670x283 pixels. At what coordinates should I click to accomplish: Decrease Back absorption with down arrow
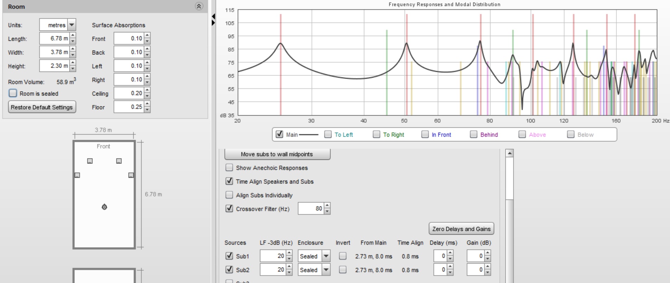point(147,55)
